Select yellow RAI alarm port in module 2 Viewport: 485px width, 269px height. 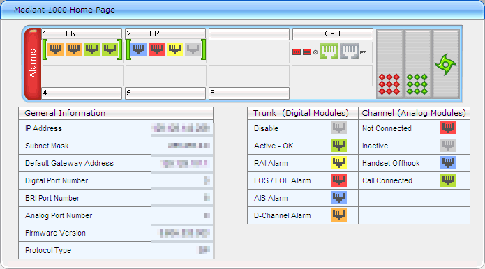click(174, 49)
